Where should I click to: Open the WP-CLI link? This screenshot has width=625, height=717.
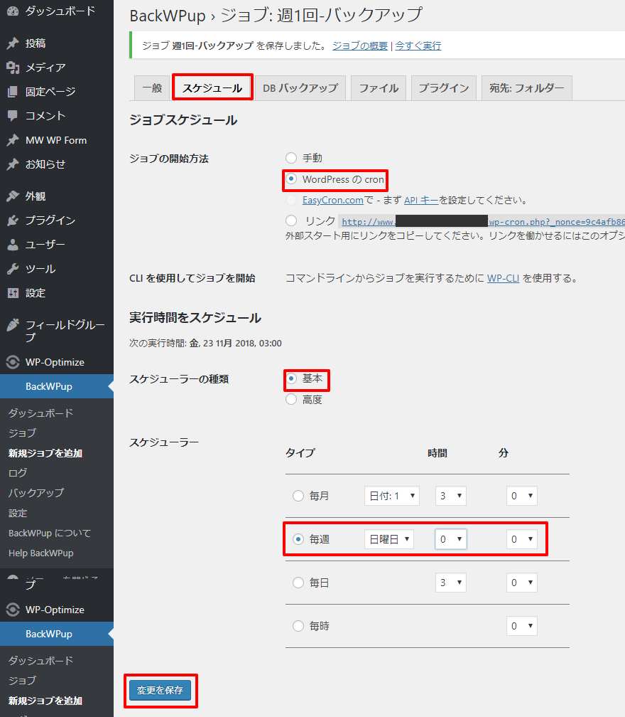503,278
